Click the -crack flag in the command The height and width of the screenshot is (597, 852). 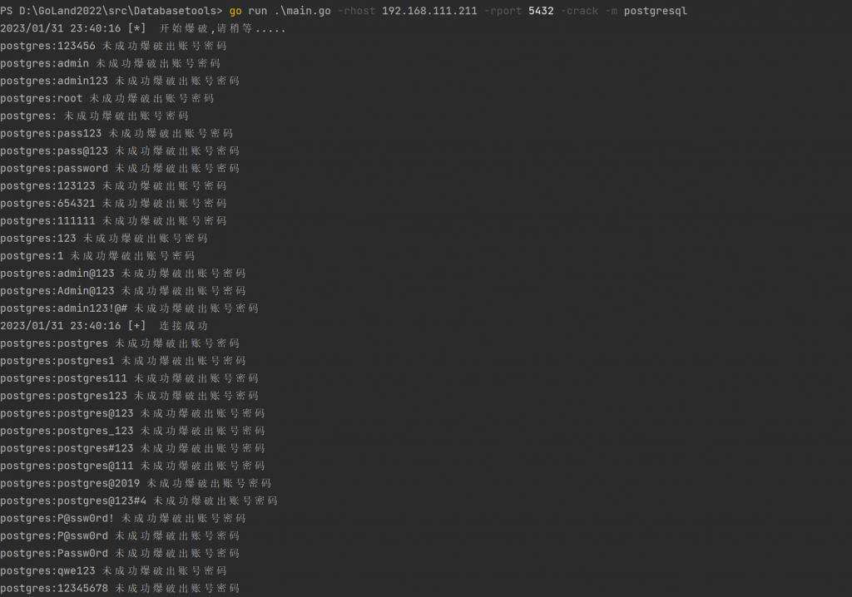pos(579,11)
